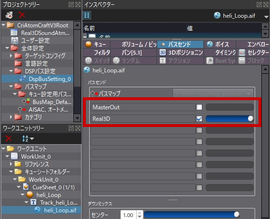Screen dimensions: 270x219
Task: Select the ワークユニット root folder
Action: coord(27,149)
